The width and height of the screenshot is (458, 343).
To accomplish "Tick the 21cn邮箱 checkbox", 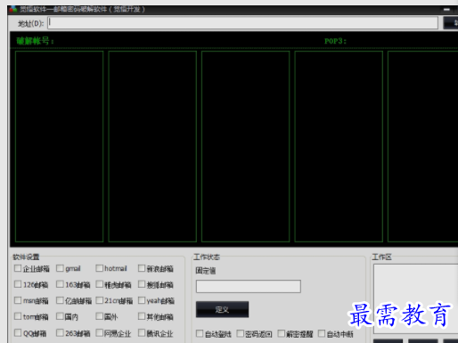I will [99, 300].
